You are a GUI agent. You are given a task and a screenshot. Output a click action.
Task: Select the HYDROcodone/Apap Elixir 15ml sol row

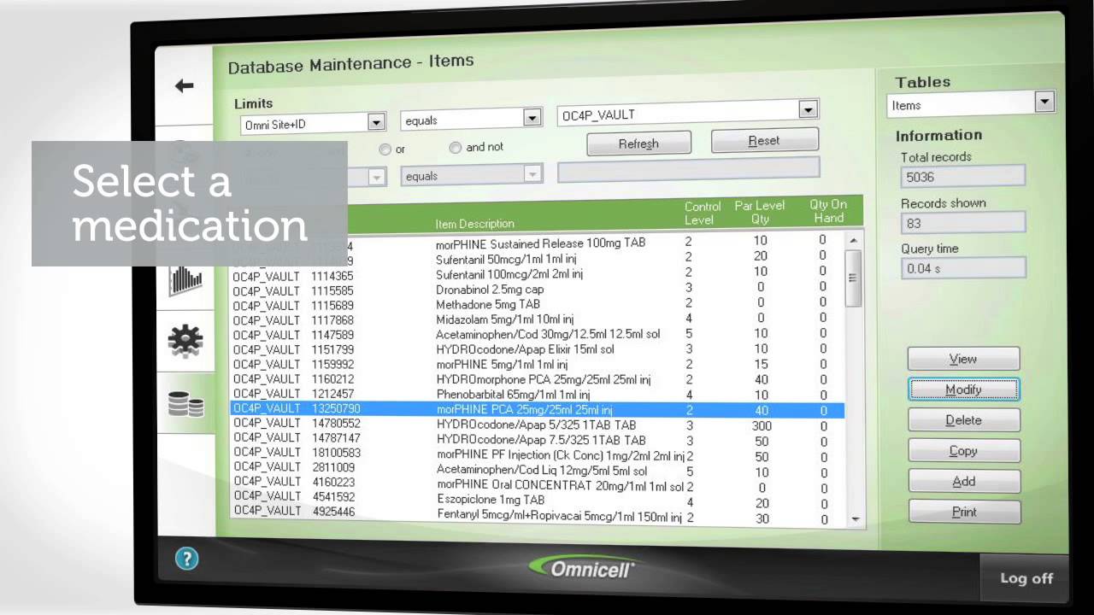[537, 349]
